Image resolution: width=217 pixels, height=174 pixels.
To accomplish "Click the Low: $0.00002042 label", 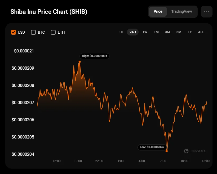I will (152, 147).
